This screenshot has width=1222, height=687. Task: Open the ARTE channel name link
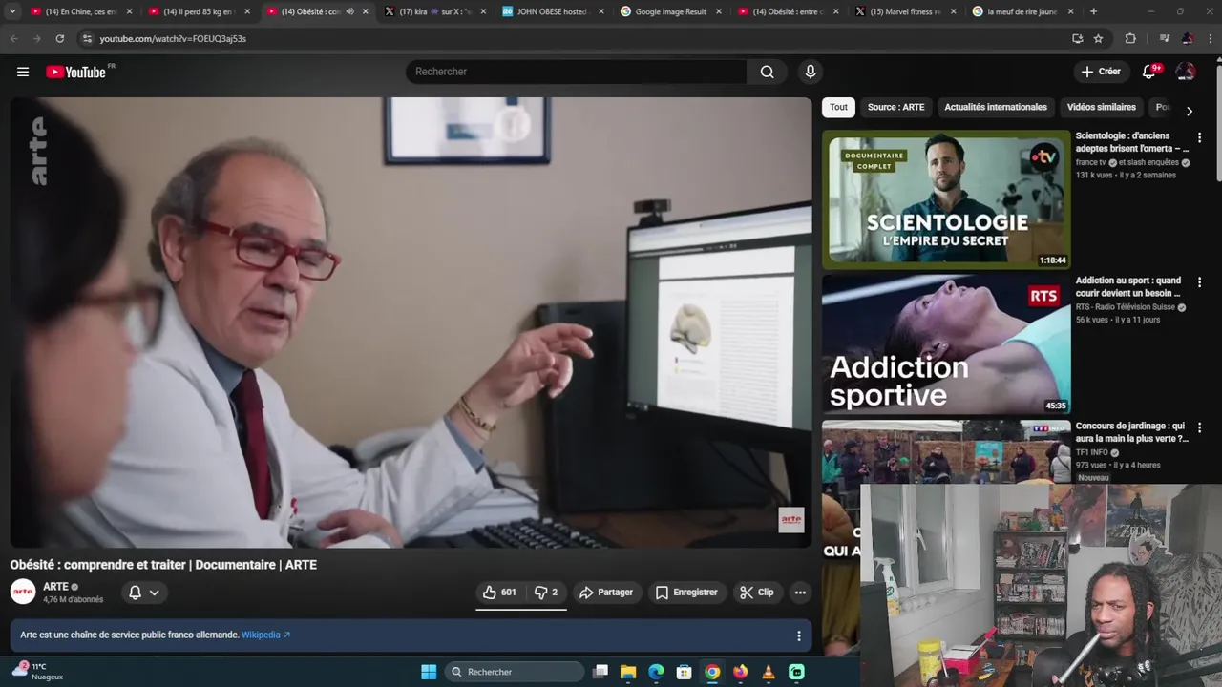coord(55,587)
